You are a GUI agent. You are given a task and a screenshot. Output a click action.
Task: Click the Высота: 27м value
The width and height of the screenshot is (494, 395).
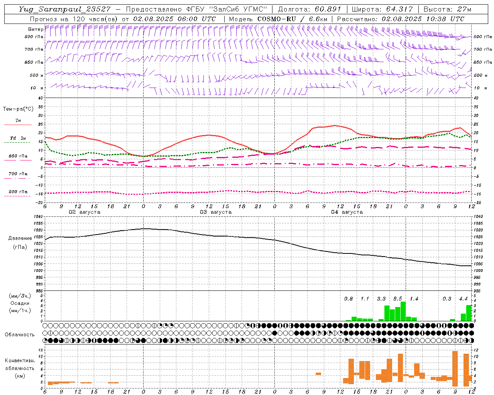point(448,9)
